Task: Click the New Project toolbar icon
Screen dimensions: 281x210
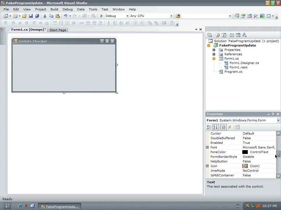Action: (6, 16)
